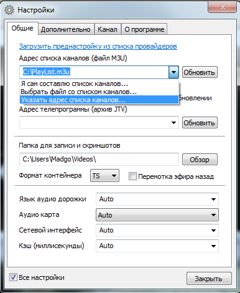Image resolution: width=240 pixels, height=293 pixels.
Task: Expand the JTV teleprogram address dropdown
Action: 173,123
